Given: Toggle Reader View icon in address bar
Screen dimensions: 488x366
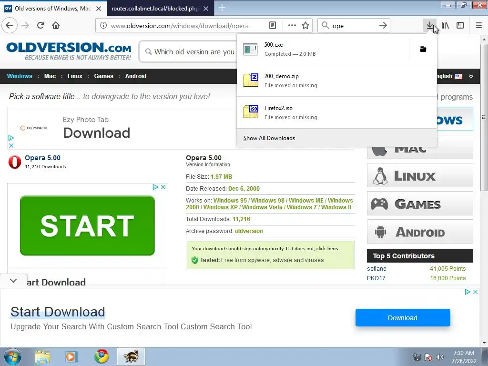Looking at the screenshot, I should tap(273, 26).
